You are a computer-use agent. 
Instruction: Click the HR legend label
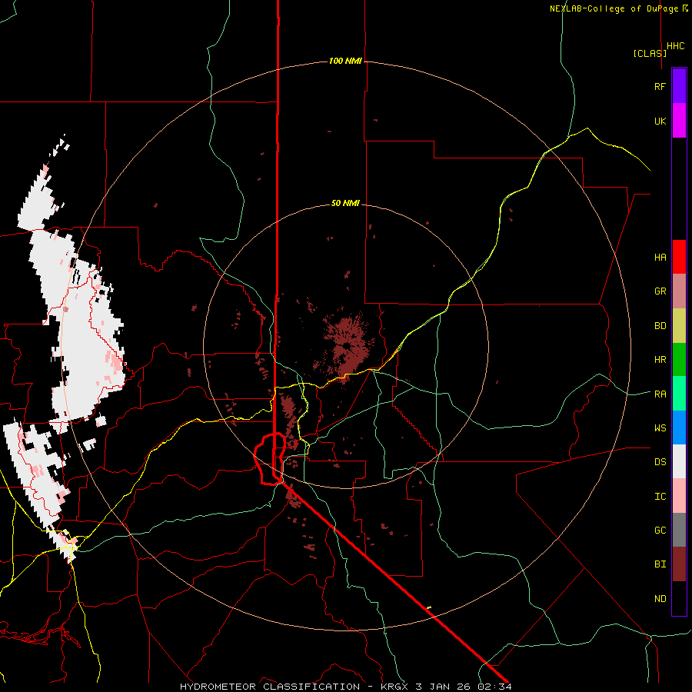coord(660,360)
